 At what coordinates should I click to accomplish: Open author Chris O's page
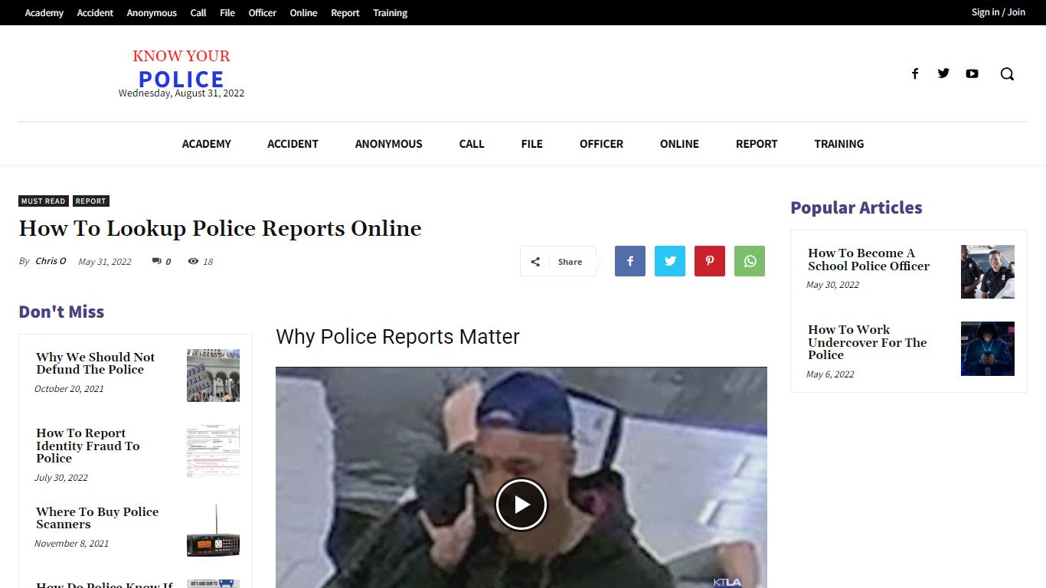point(51,261)
